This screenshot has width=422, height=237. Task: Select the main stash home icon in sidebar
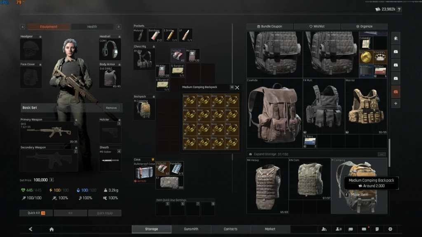[396, 38]
